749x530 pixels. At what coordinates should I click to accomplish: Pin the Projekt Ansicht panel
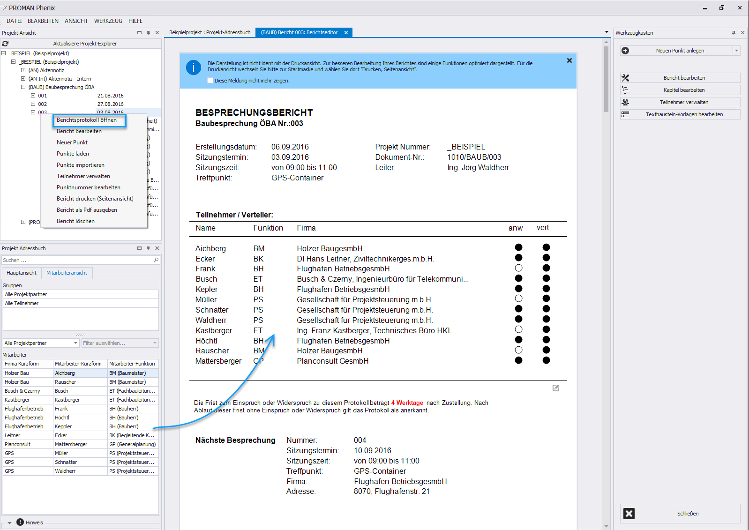tap(148, 33)
